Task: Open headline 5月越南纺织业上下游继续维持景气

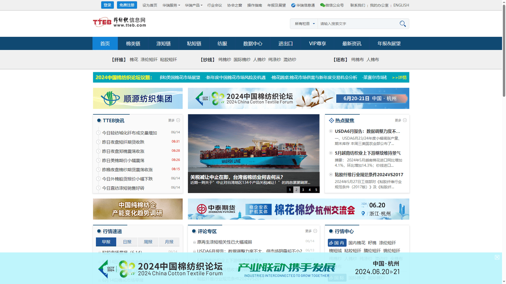Action: coord(368,153)
